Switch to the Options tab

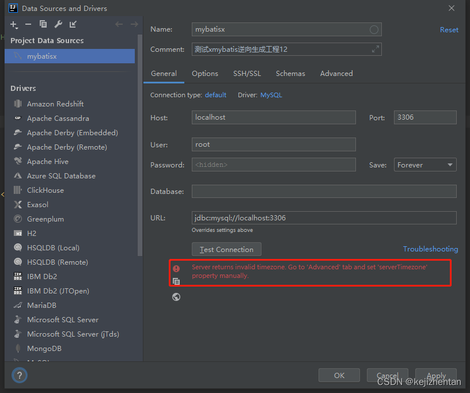[205, 74]
